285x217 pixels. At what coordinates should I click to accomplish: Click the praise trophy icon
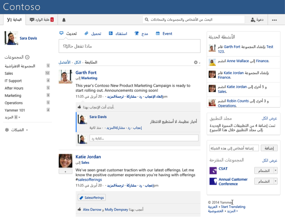[137, 33]
